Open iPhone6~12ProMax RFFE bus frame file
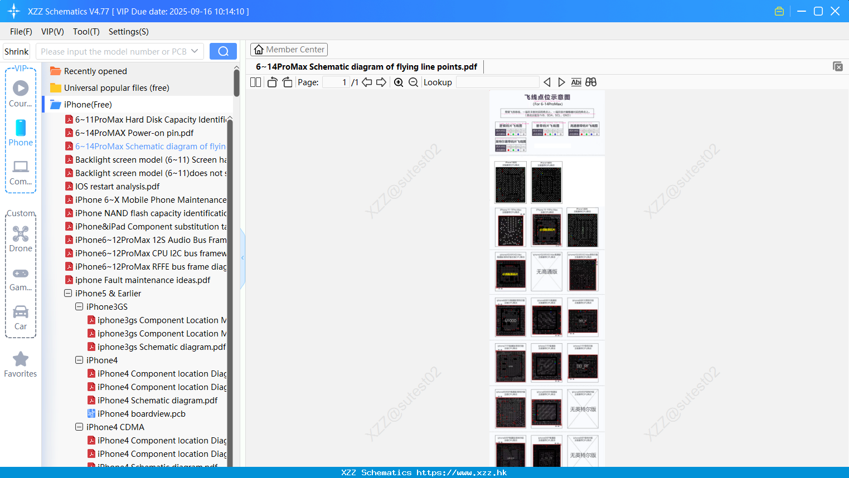This screenshot has width=849, height=478. tap(145, 267)
